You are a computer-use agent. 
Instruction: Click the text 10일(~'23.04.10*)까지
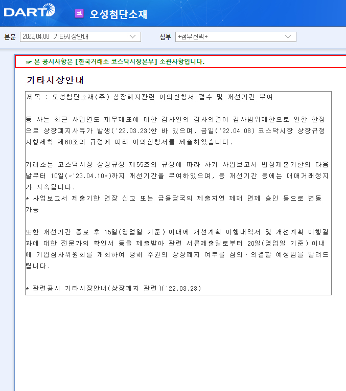pos(87,176)
